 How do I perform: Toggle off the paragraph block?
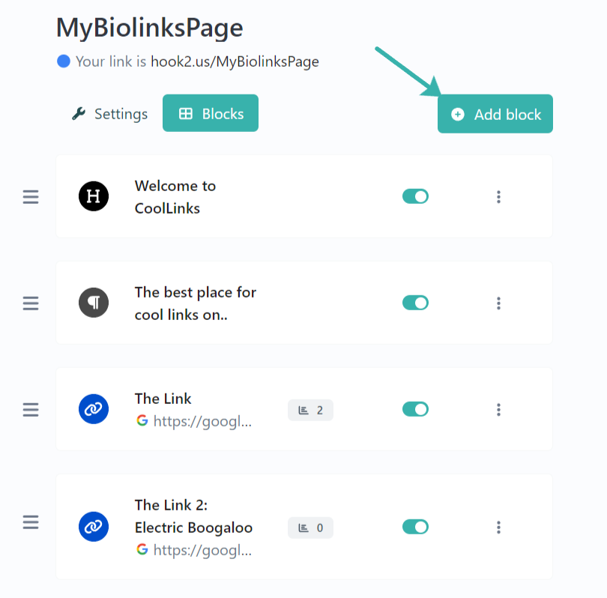click(x=415, y=303)
